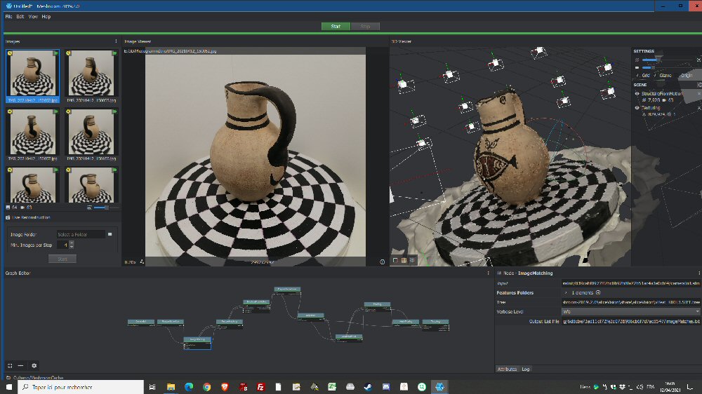Open Graph Editor settings gear
Screen dimensions: 702x394
(34, 365)
